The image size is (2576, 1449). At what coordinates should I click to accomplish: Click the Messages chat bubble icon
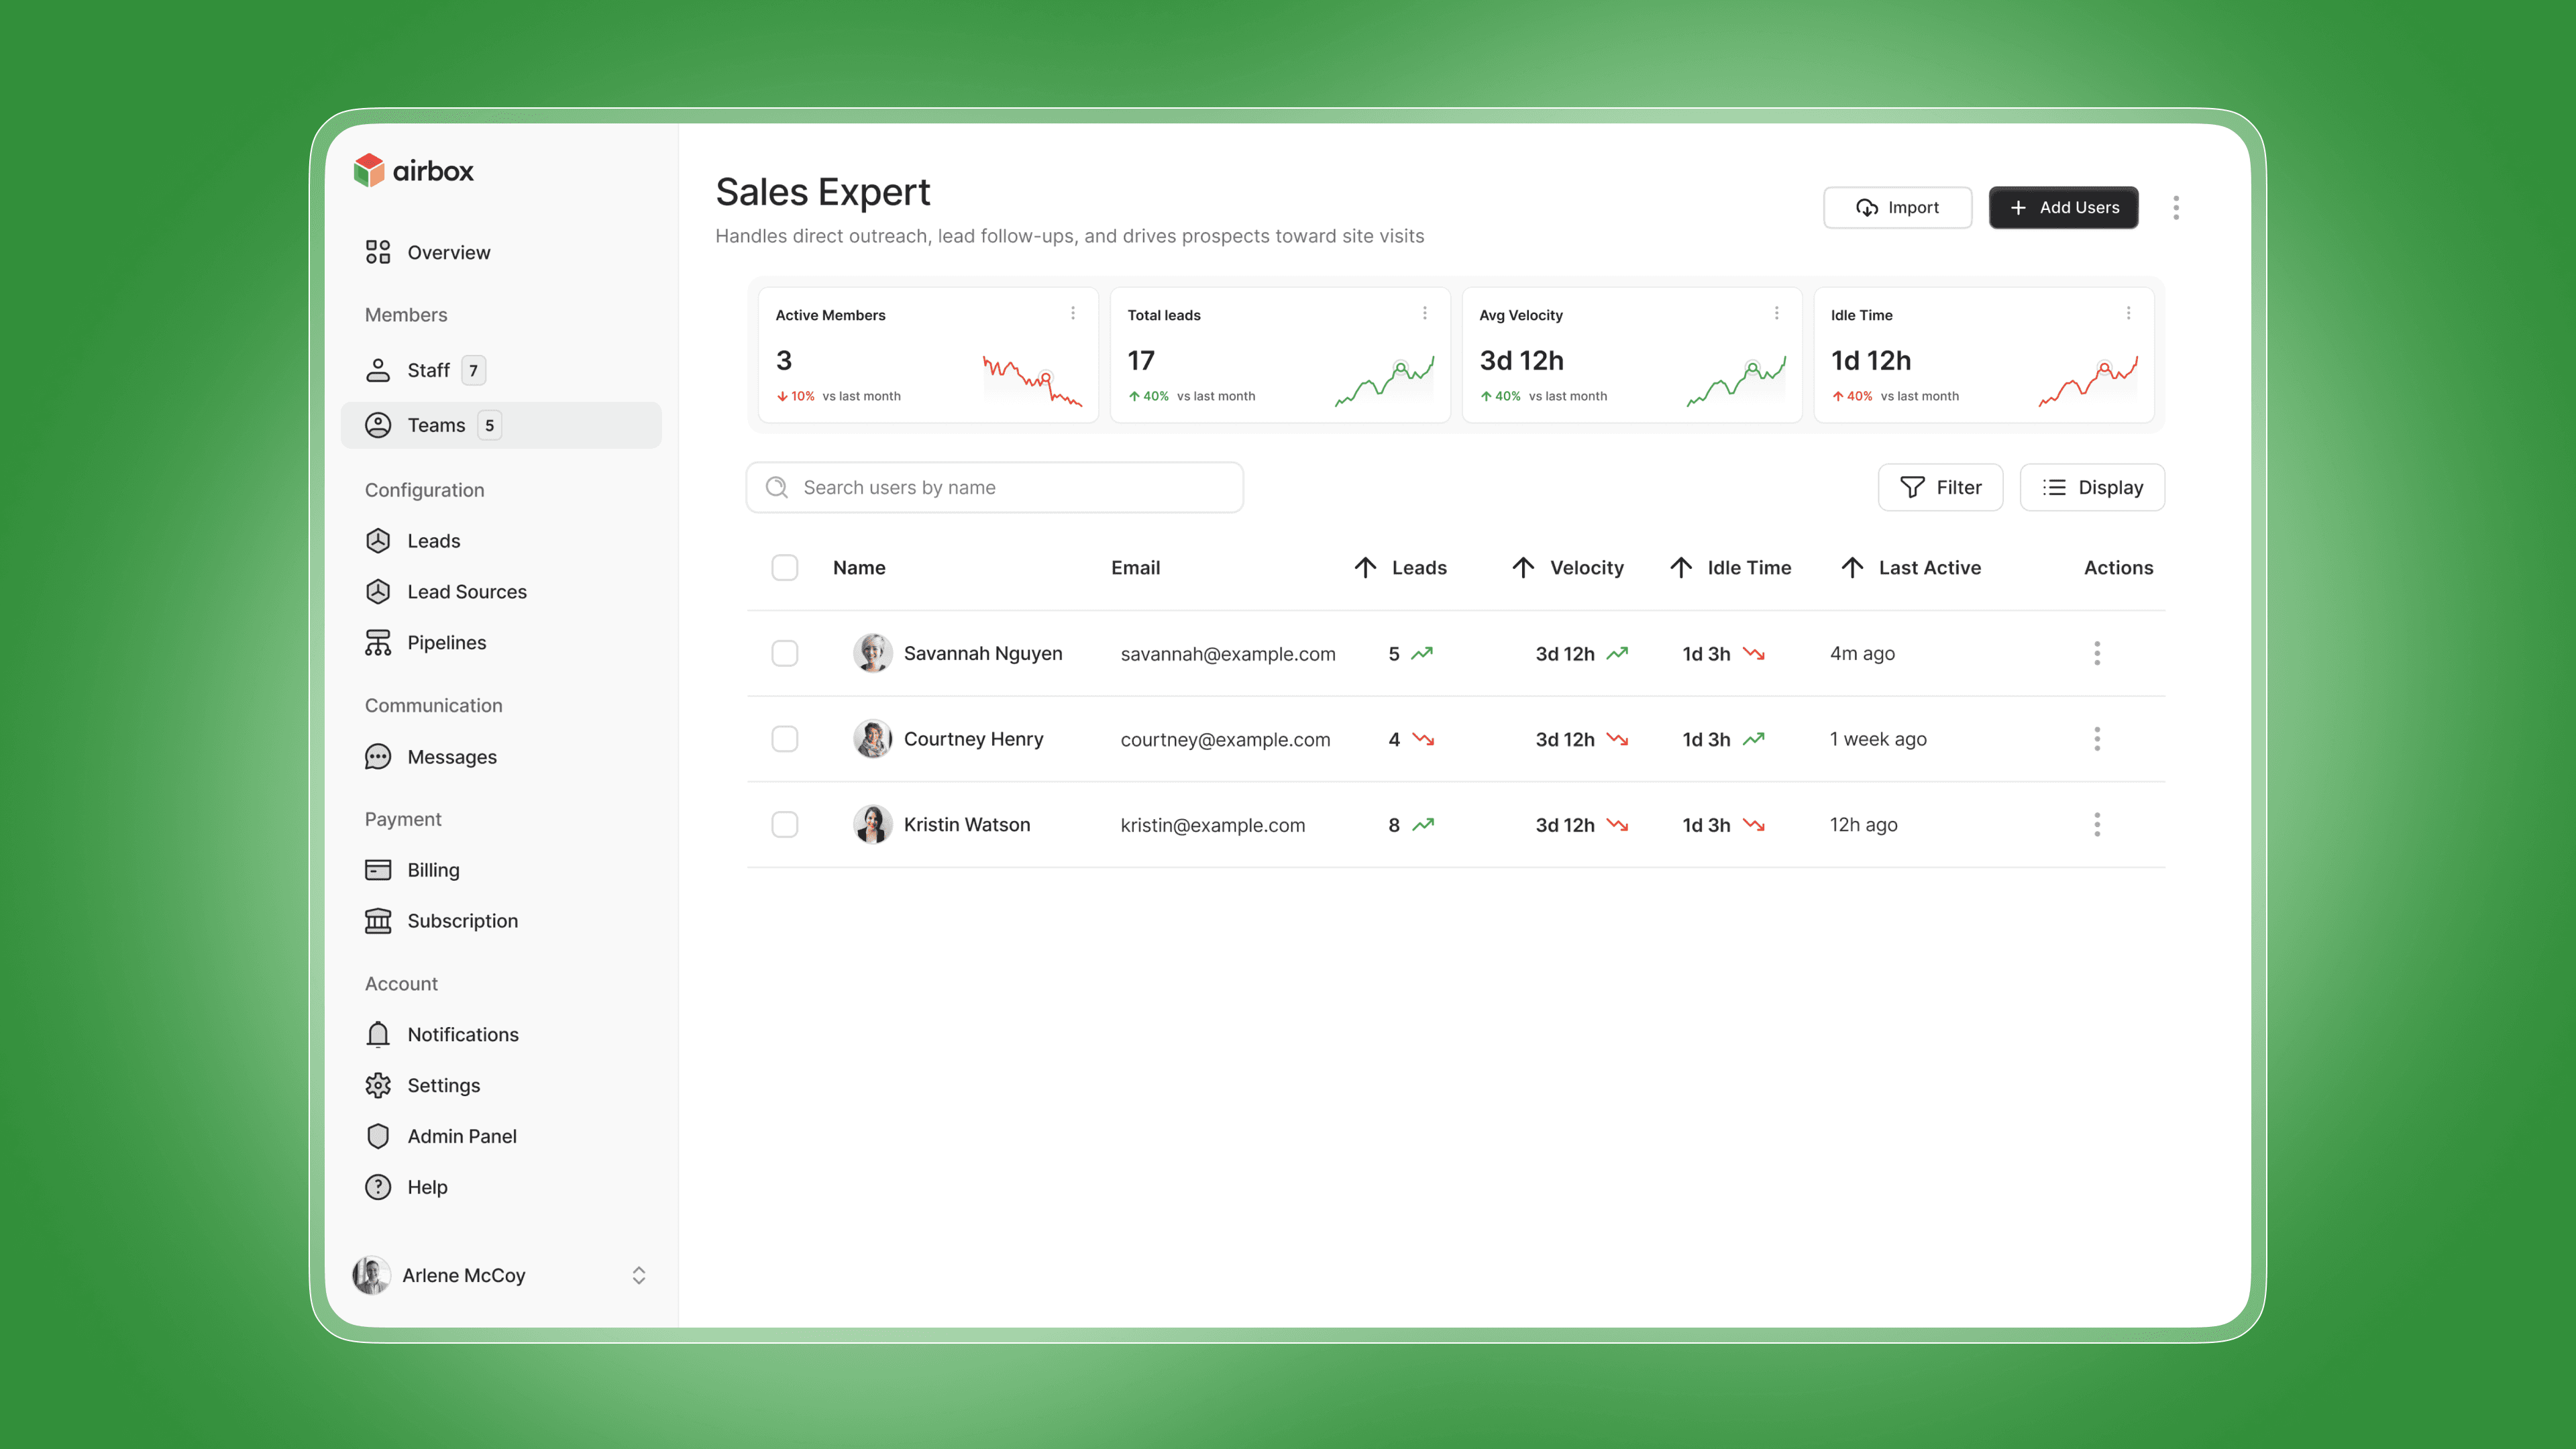tap(378, 757)
